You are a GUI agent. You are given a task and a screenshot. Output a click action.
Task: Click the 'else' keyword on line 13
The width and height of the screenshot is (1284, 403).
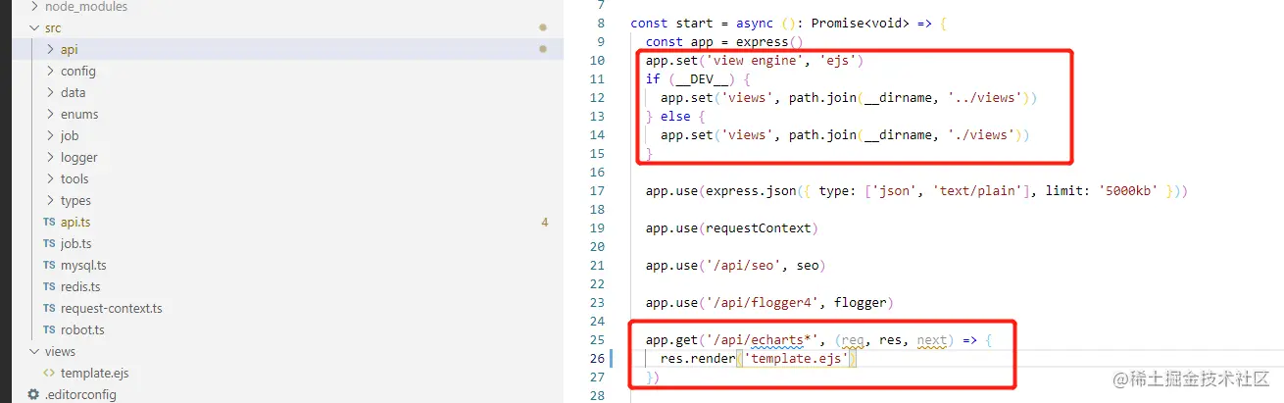pos(675,117)
